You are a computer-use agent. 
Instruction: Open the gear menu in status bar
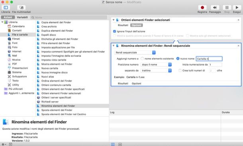4,144
